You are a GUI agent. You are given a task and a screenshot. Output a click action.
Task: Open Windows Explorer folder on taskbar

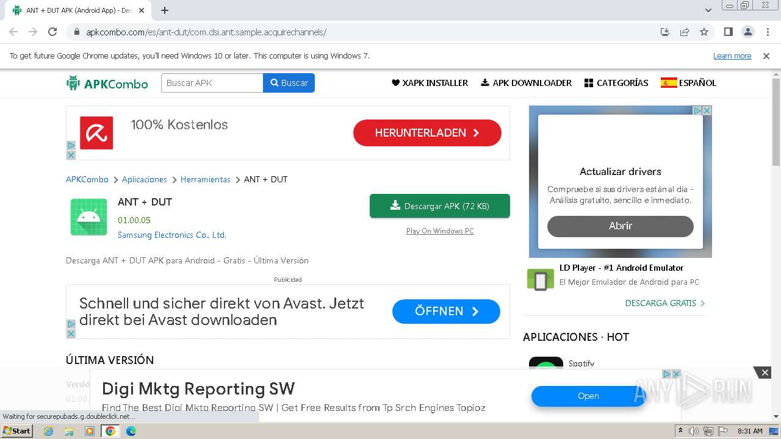point(69,431)
